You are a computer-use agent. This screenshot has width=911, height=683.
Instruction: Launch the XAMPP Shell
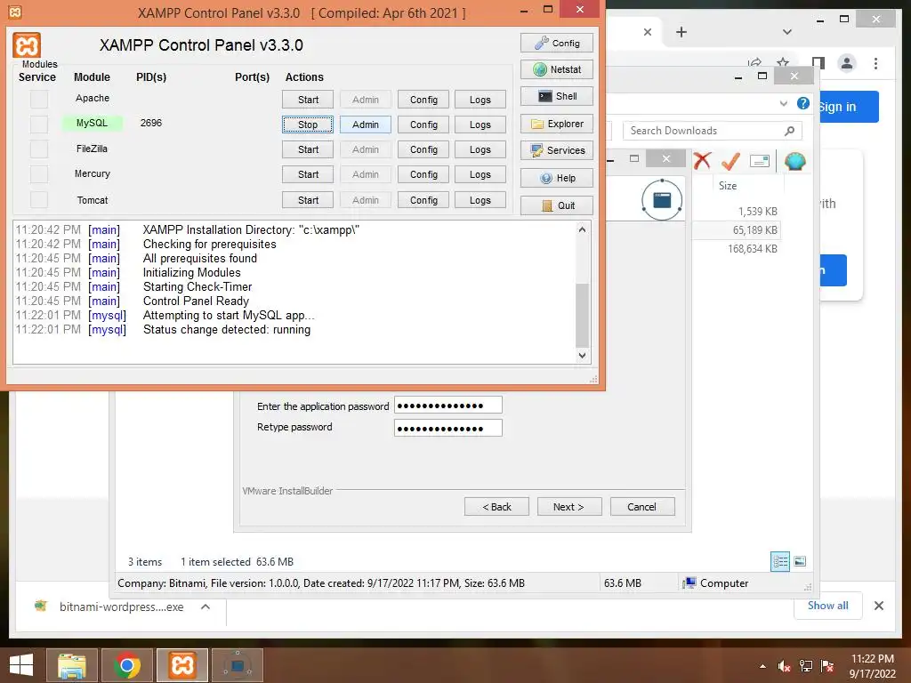557,96
